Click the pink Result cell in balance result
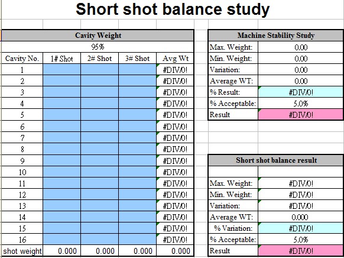The width and height of the screenshot is (344, 258). (x=301, y=250)
